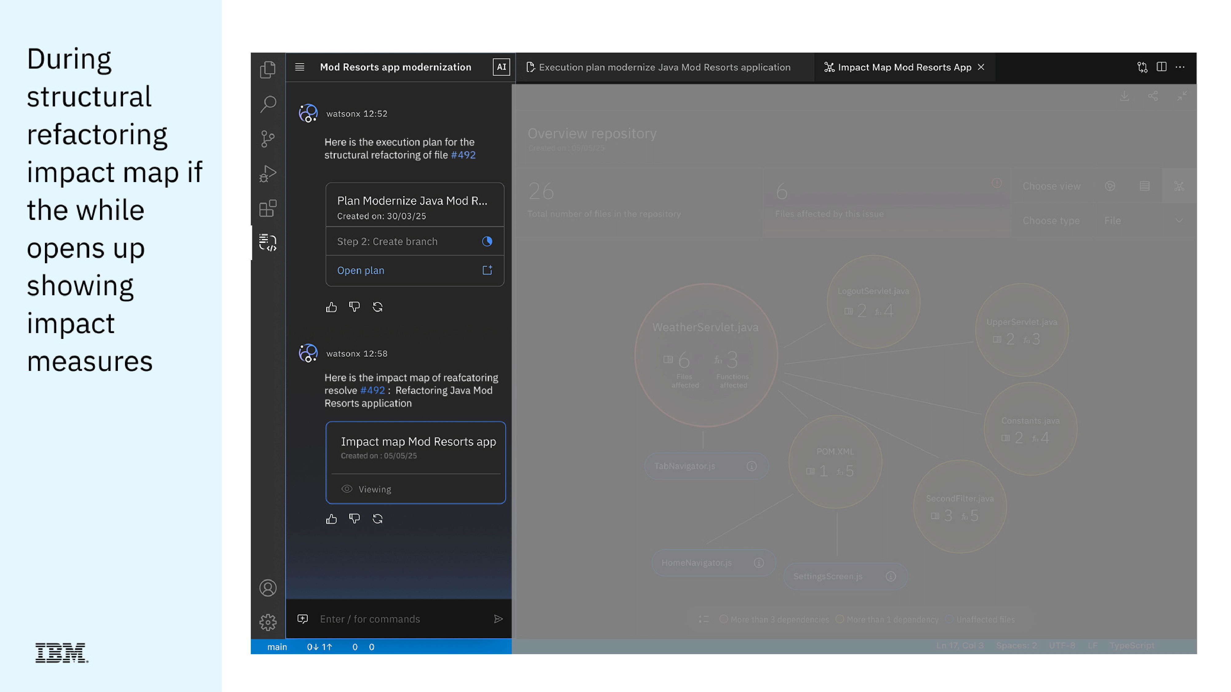1231x692 pixels.
Task: Open the Search icon in activity bar
Action: 268,104
